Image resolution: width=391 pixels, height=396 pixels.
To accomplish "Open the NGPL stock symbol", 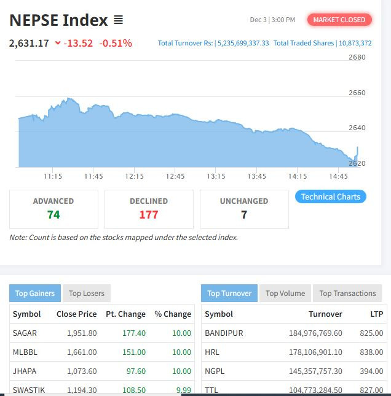I will (x=215, y=371).
